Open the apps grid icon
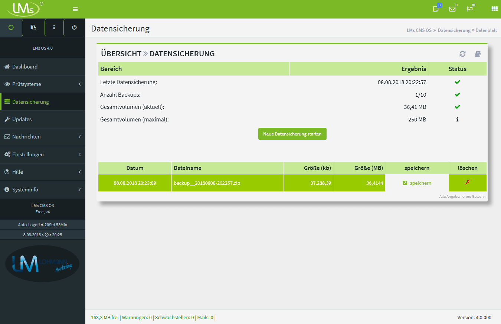501x324 pixels. coord(494,9)
